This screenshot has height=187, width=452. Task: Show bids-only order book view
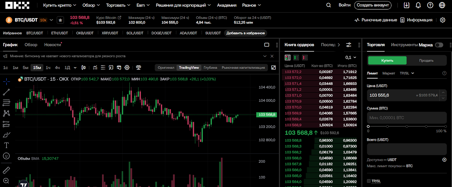point(296,58)
